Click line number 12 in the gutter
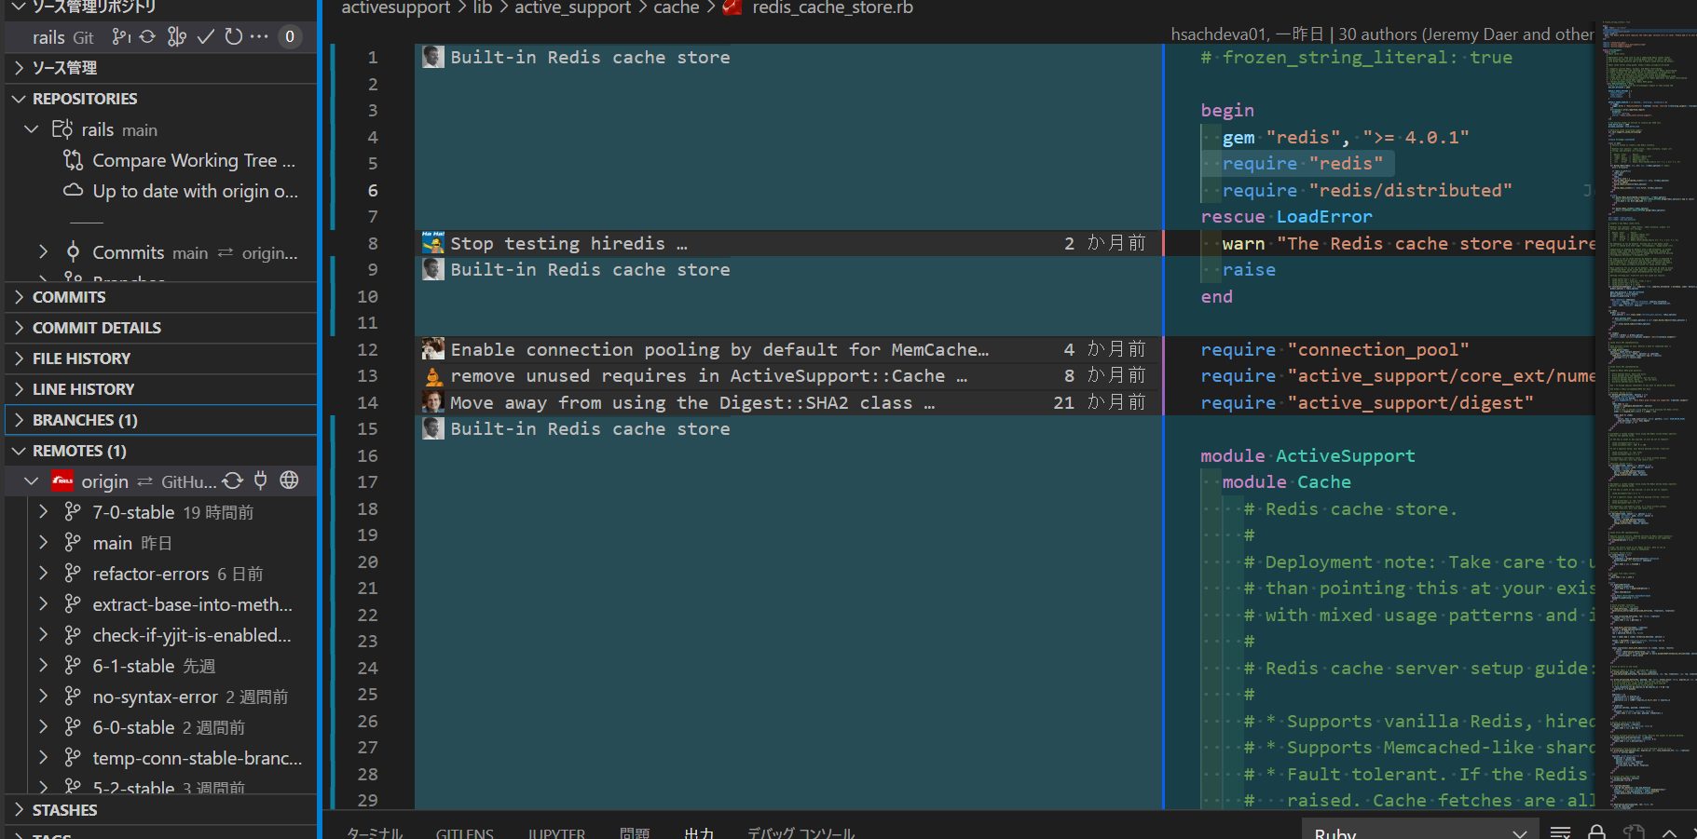Image resolution: width=1697 pixels, height=839 pixels. tap(368, 349)
